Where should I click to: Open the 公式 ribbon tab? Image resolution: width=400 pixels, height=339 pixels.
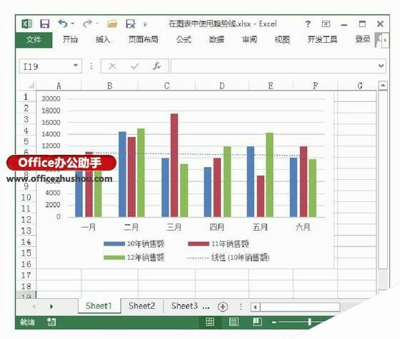point(184,39)
